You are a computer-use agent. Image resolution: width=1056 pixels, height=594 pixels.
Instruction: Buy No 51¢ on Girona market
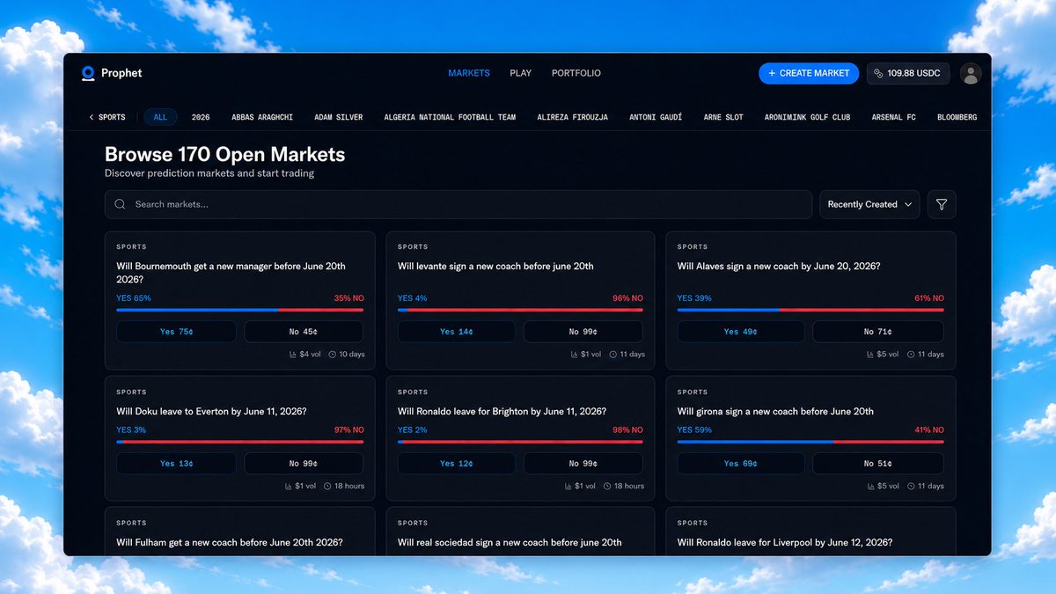point(878,464)
